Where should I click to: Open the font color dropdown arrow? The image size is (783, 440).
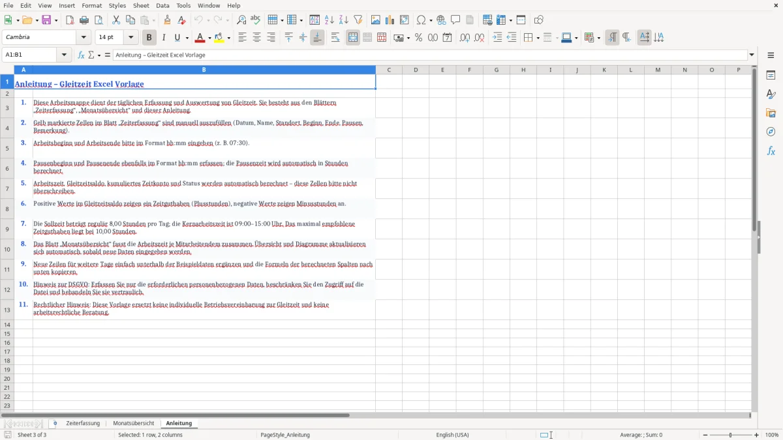[209, 38]
